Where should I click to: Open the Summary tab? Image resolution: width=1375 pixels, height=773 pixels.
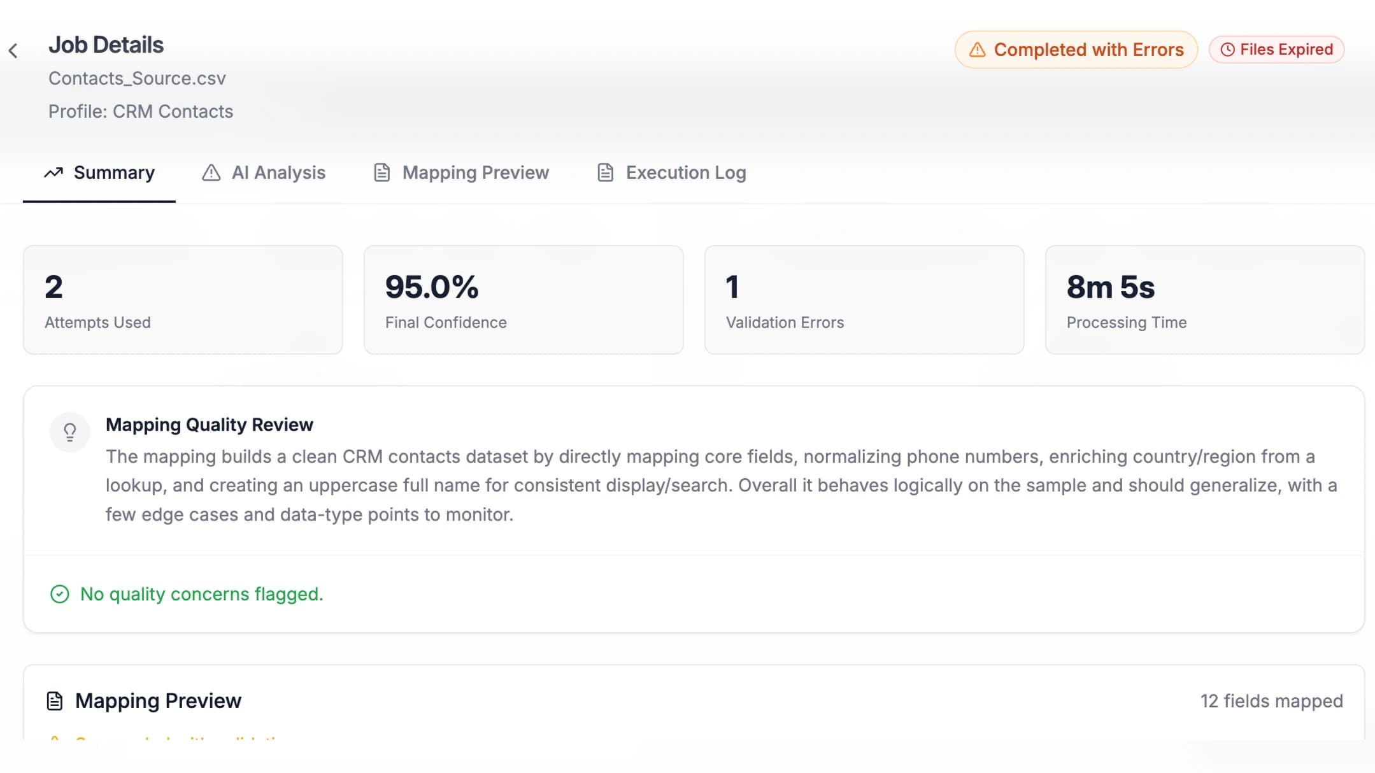[99, 173]
